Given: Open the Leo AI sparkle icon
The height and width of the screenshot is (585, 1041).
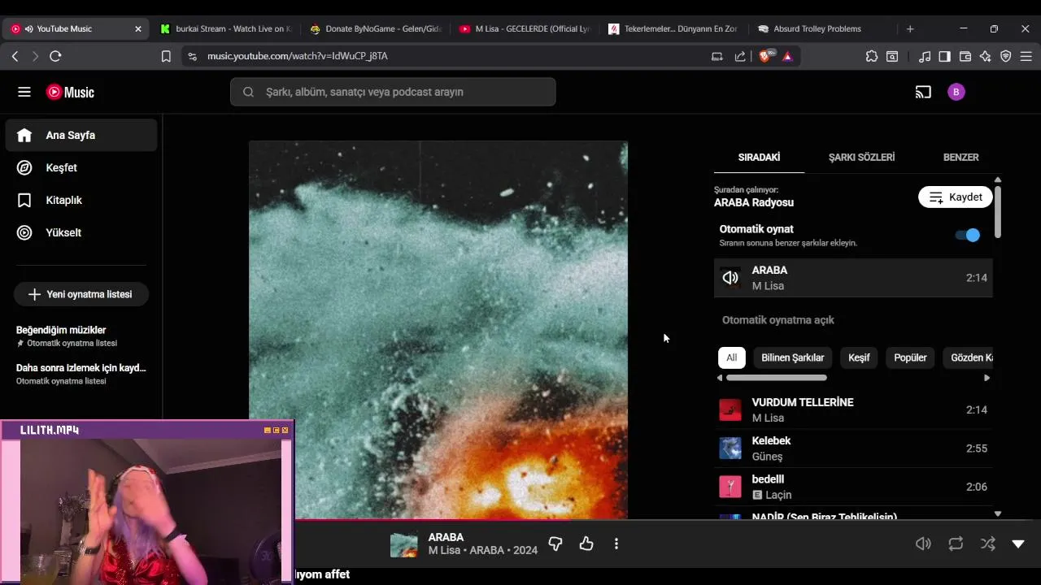Looking at the screenshot, I should (986, 56).
